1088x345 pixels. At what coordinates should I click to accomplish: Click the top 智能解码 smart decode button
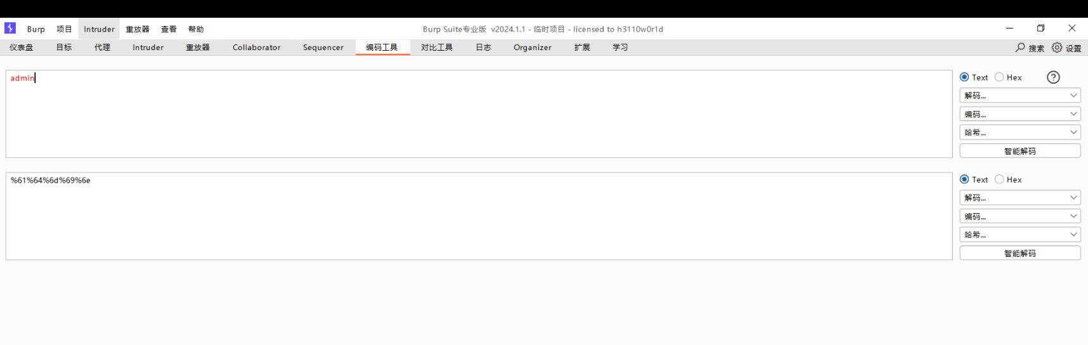click(1020, 151)
